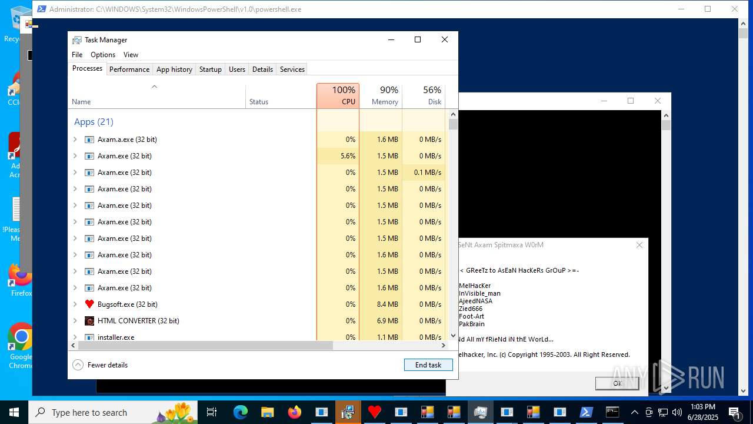
Task: Switch to the Startup tab
Action: pyautogui.click(x=210, y=69)
